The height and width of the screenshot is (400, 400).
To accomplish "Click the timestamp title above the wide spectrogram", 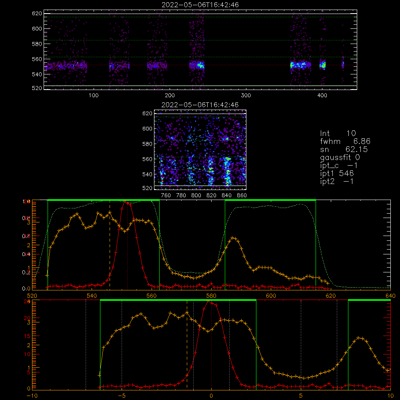I will pyautogui.click(x=200, y=5).
